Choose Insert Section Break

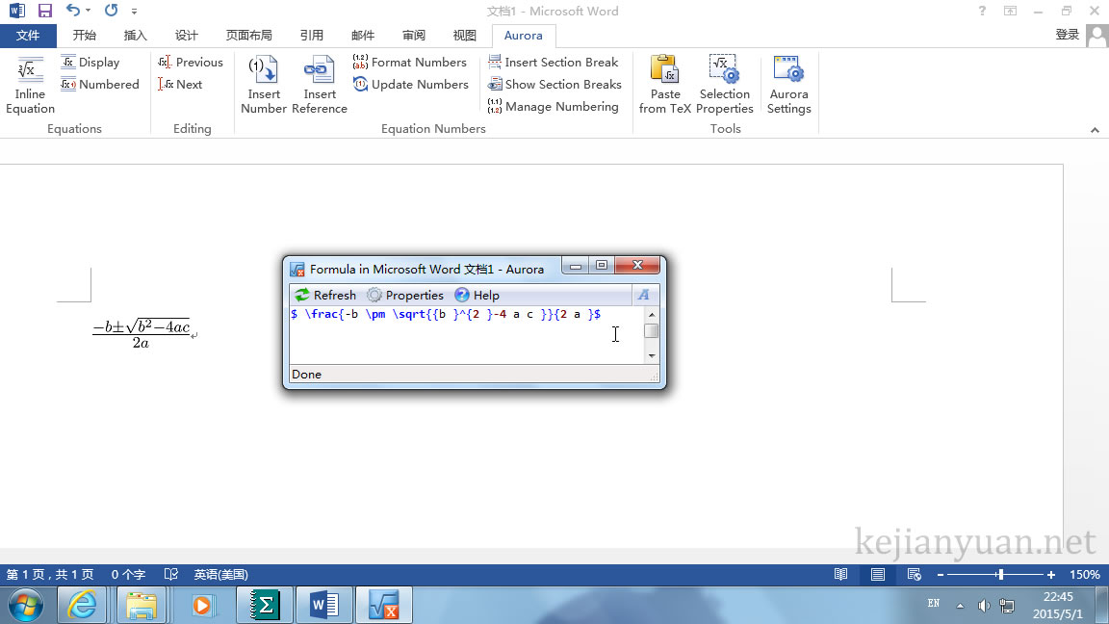pyautogui.click(x=554, y=63)
